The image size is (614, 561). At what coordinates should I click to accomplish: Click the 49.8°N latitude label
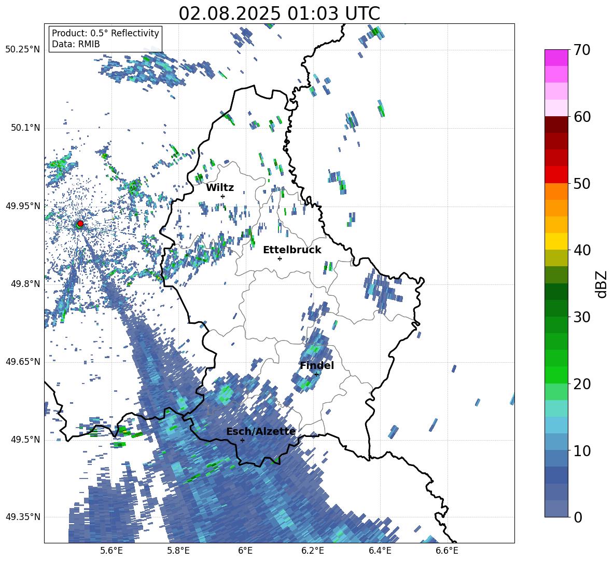coord(25,284)
